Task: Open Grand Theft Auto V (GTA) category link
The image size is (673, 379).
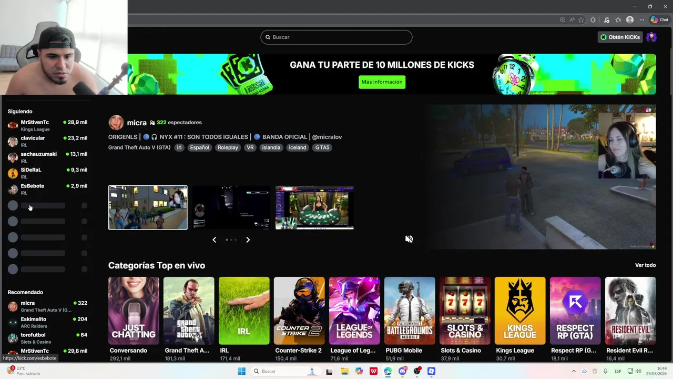Action: click(139, 147)
